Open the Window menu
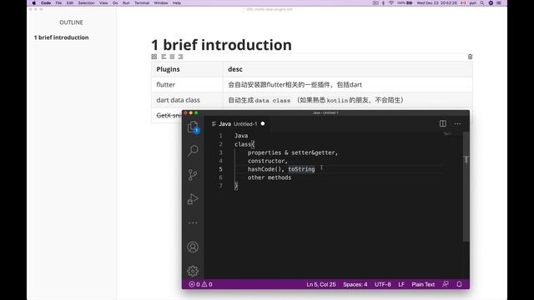This screenshot has height=300, width=534. (161, 2)
